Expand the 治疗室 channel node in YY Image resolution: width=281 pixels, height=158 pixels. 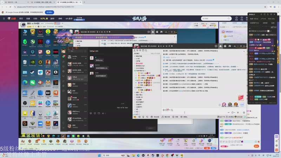coord(135,61)
